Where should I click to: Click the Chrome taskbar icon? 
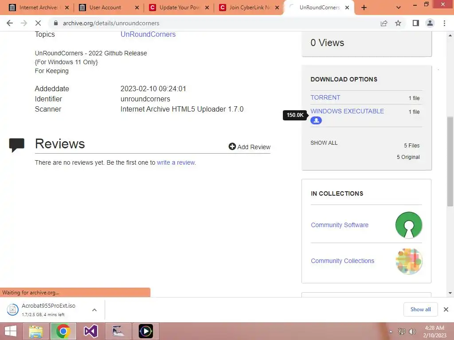coord(63,331)
